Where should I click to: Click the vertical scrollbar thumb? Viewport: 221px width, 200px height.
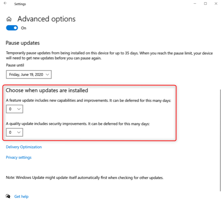tap(219, 141)
